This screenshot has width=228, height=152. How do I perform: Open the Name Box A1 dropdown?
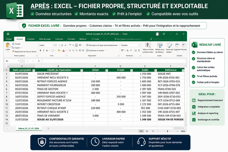[18, 61]
